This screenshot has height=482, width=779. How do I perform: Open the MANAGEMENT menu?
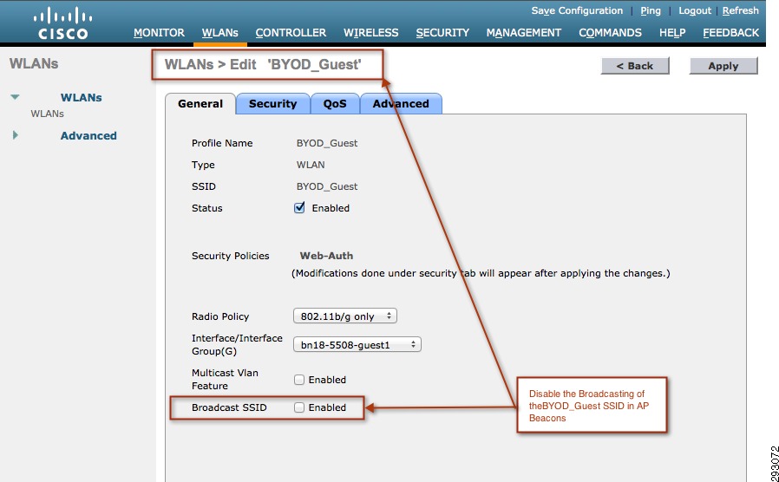coord(524,33)
